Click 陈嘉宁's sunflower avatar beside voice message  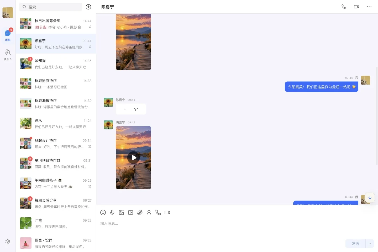(x=108, y=102)
